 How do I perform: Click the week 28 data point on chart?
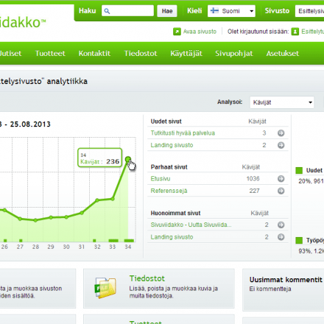[35, 220]
